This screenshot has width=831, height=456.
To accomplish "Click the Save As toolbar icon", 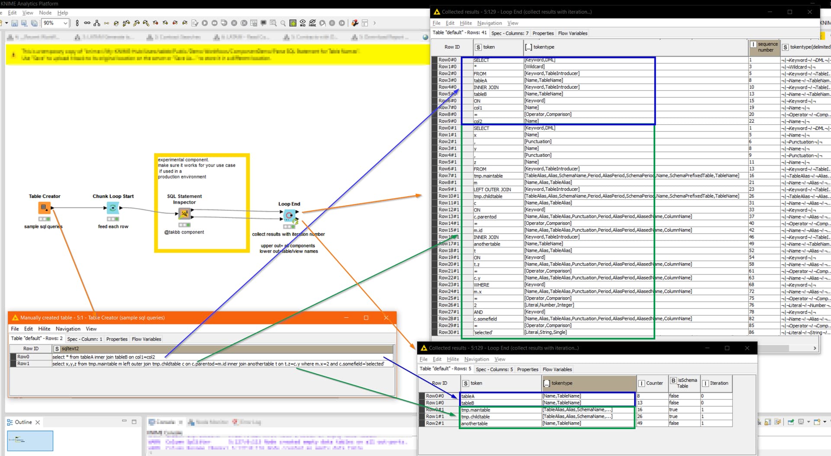I will [24, 23].
